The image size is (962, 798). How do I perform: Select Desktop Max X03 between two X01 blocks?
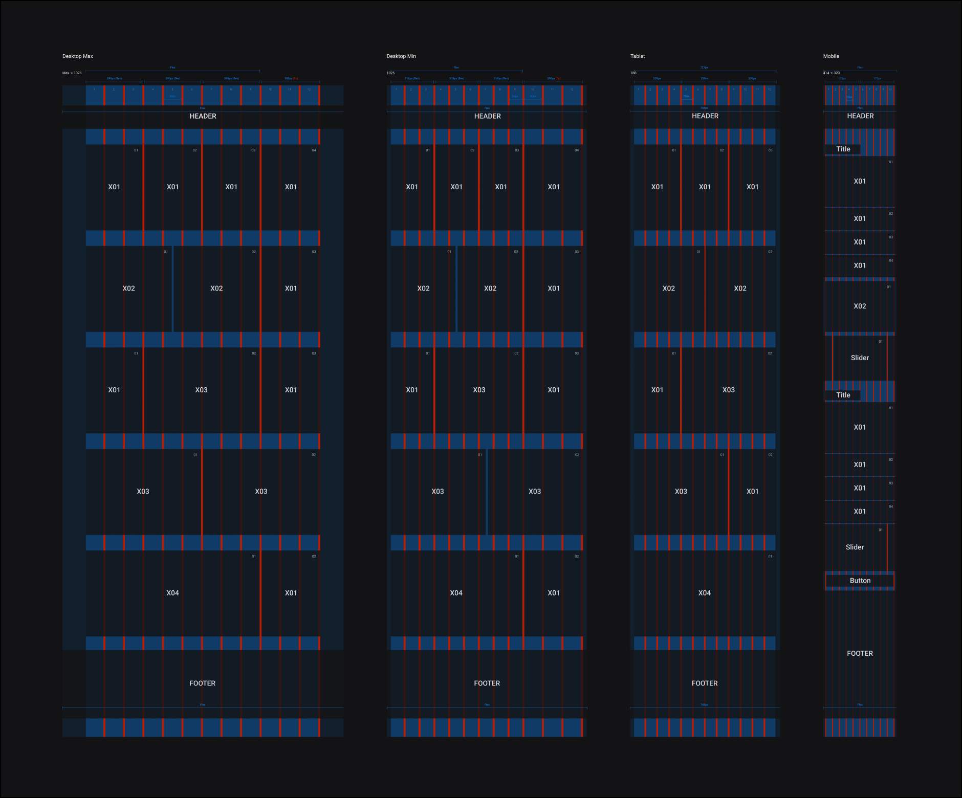(x=202, y=390)
